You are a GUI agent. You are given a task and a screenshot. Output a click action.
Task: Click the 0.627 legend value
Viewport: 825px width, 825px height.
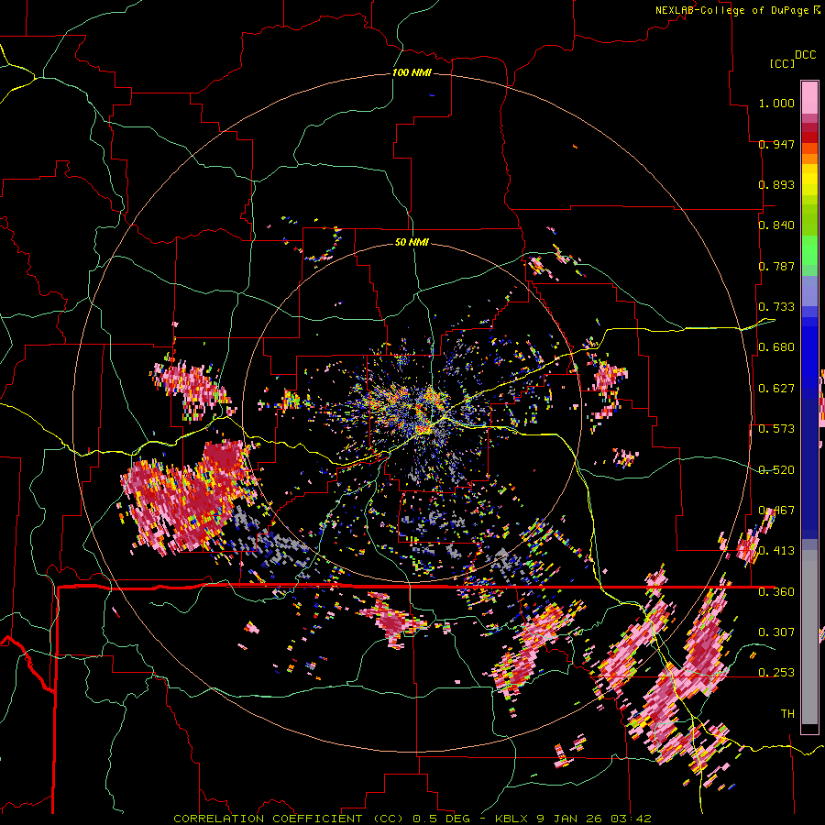tap(776, 389)
